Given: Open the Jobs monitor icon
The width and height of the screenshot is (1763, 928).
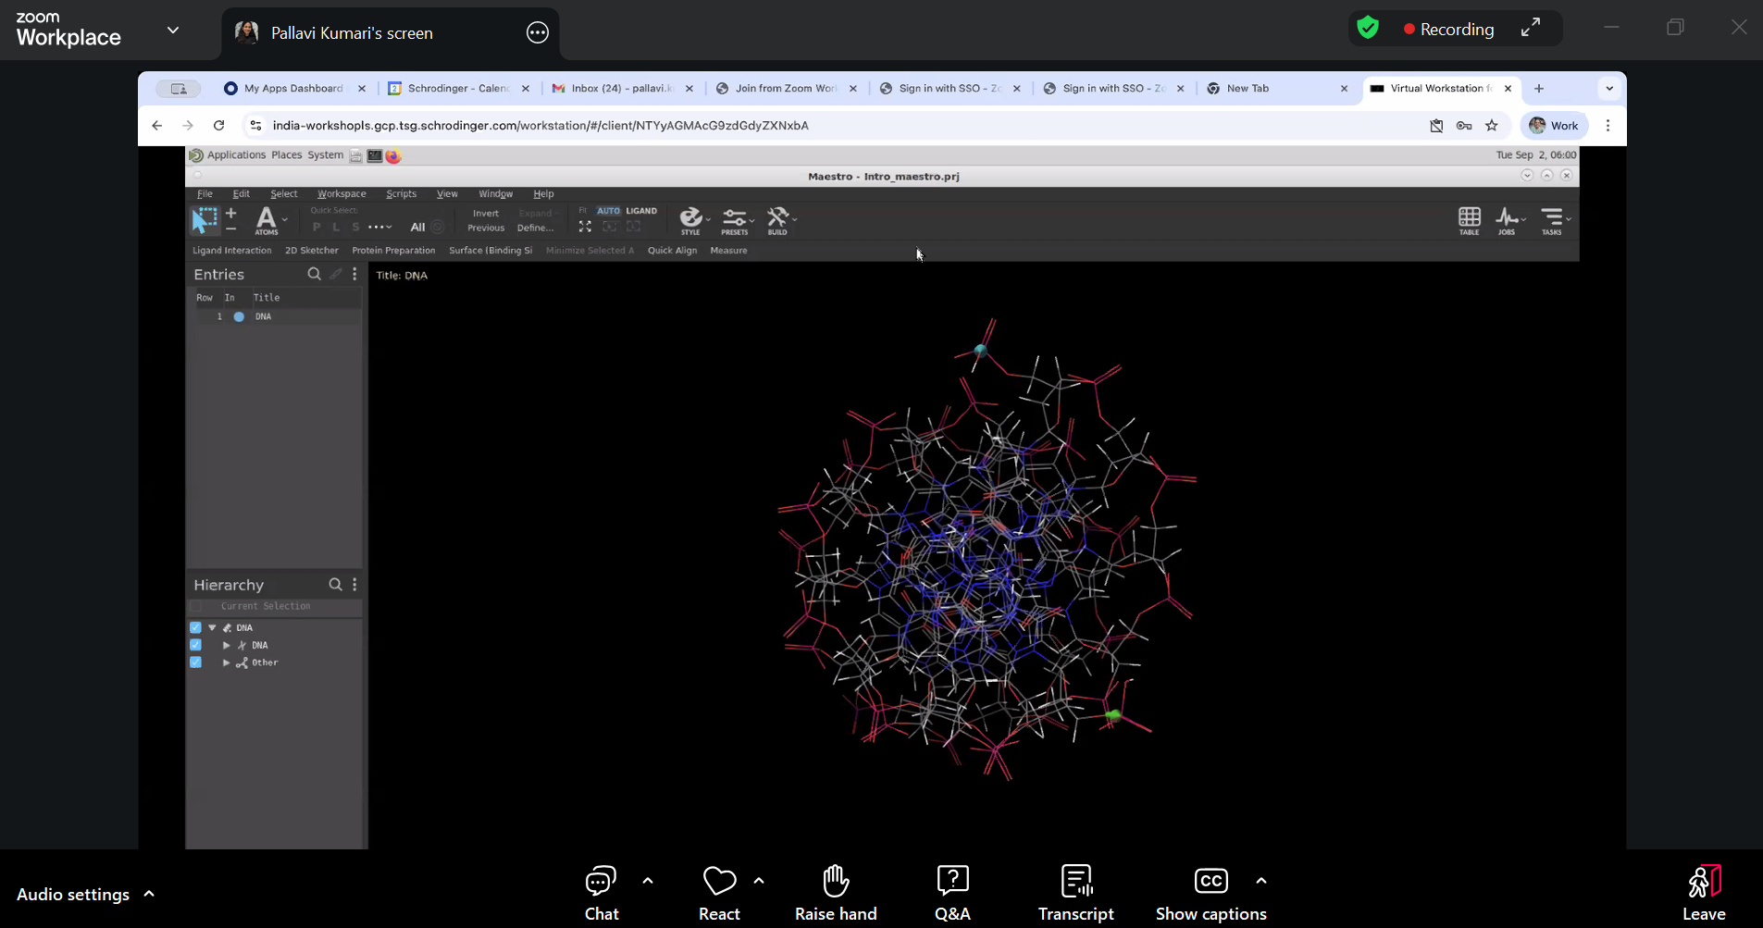Looking at the screenshot, I should pos(1507,220).
